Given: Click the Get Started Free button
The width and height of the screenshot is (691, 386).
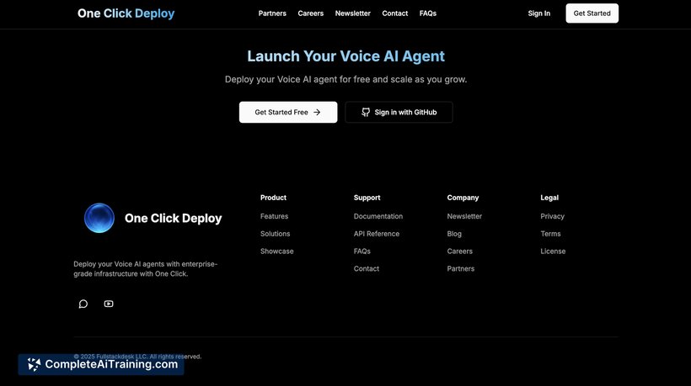Looking at the screenshot, I should (x=288, y=112).
